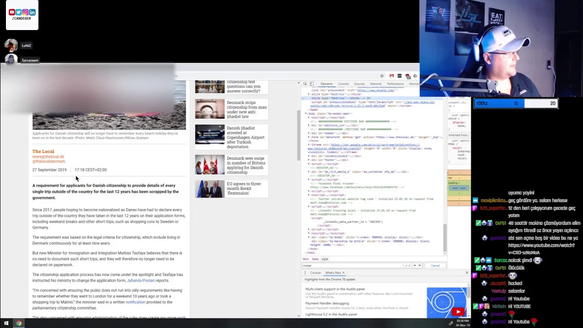Expand the first noscript node under body
583x328 pixels.
click(309, 118)
